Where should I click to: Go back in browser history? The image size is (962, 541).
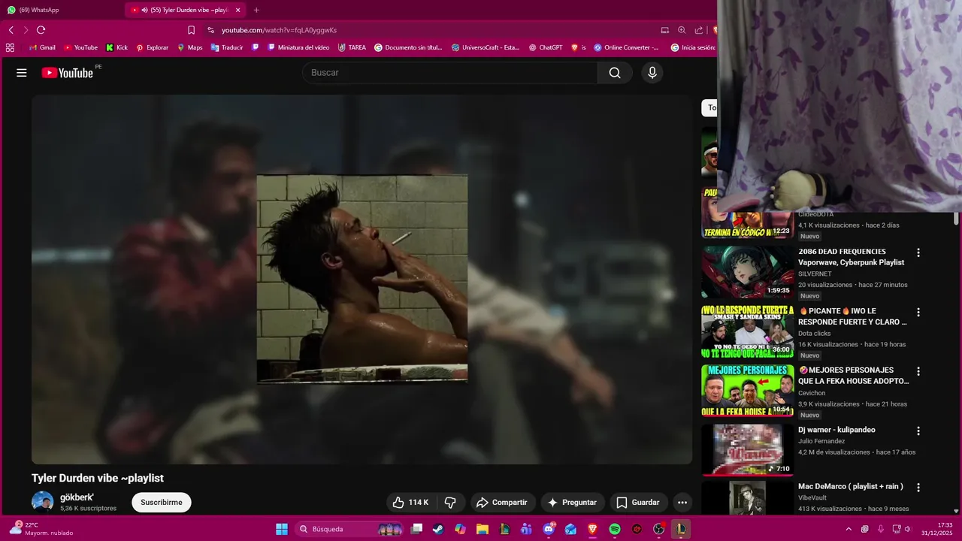tap(11, 30)
